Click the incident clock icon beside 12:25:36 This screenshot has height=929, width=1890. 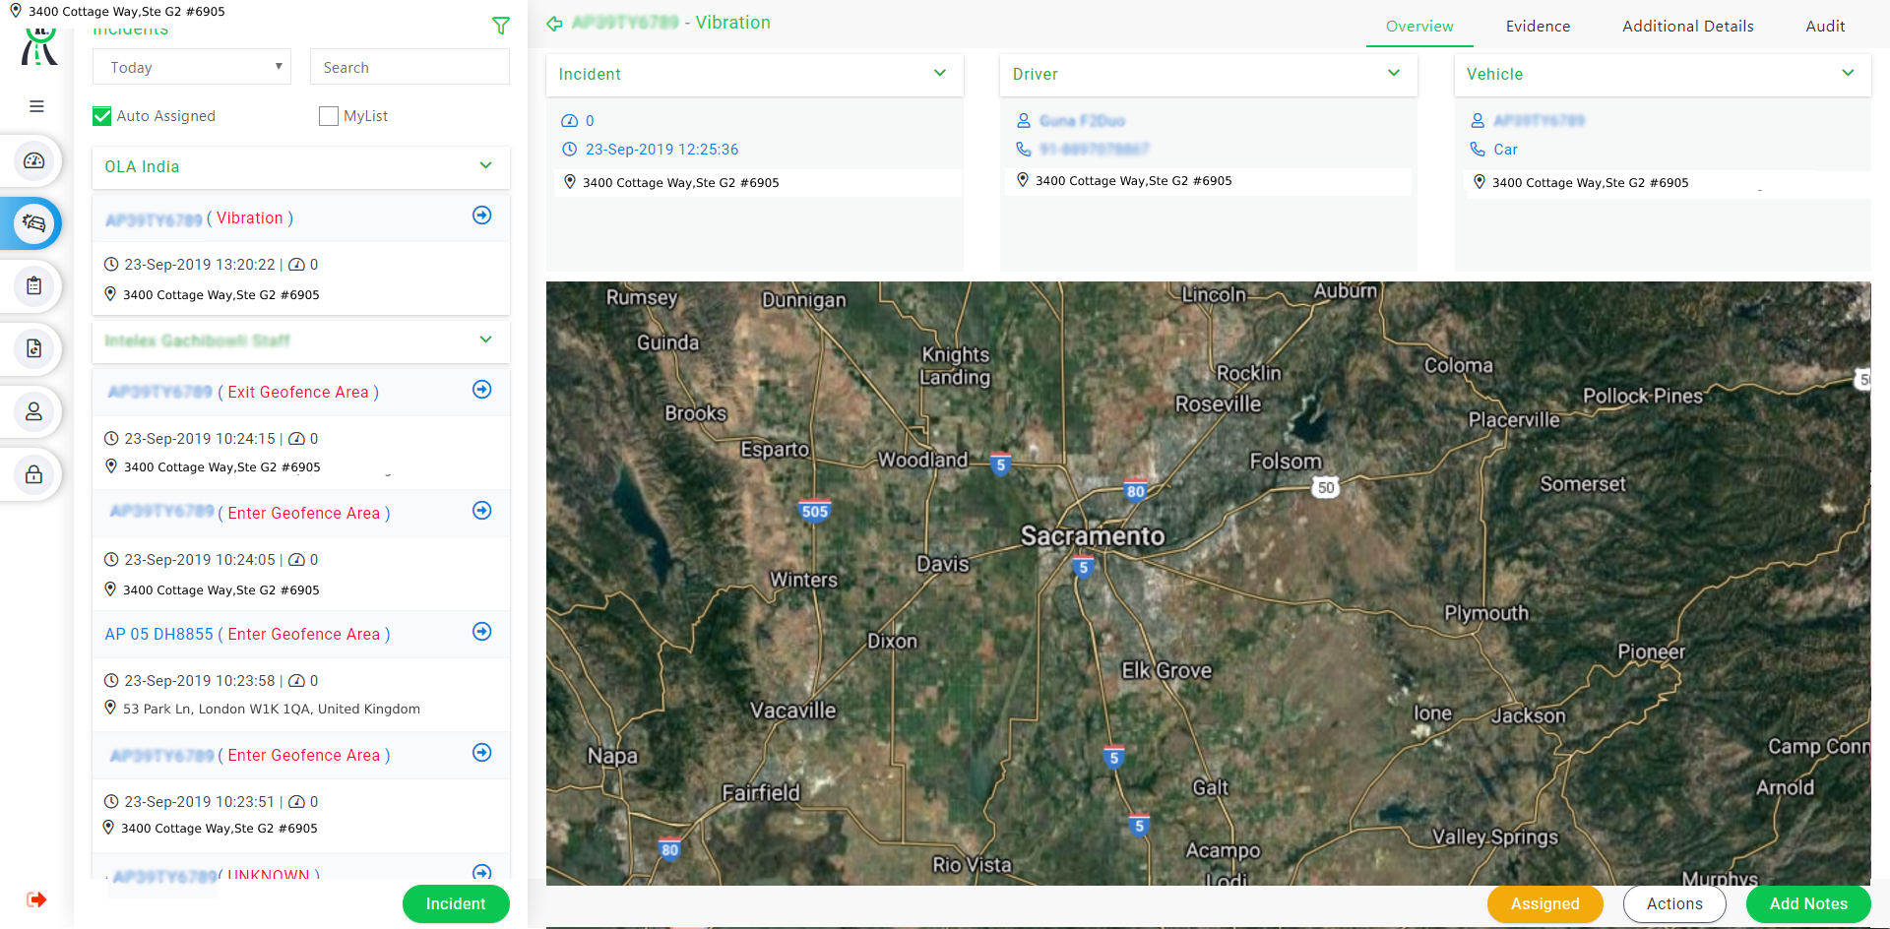click(x=569, y=150)
